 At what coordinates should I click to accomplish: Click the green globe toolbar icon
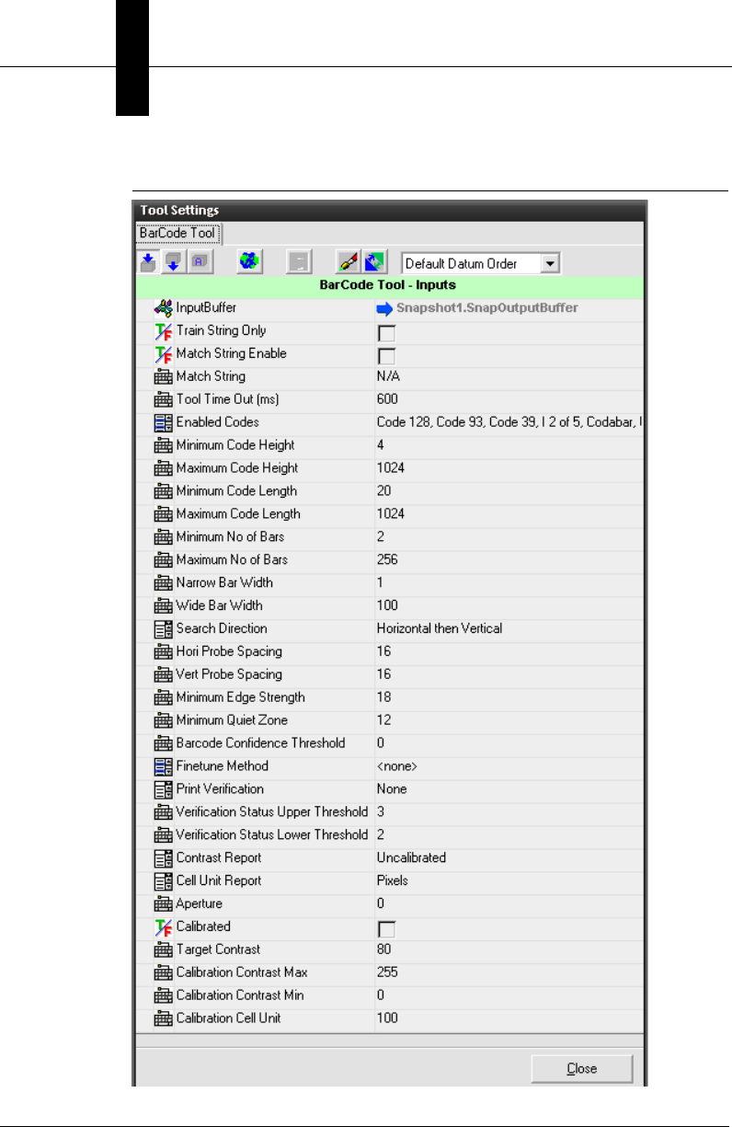(x=247, y=263)
